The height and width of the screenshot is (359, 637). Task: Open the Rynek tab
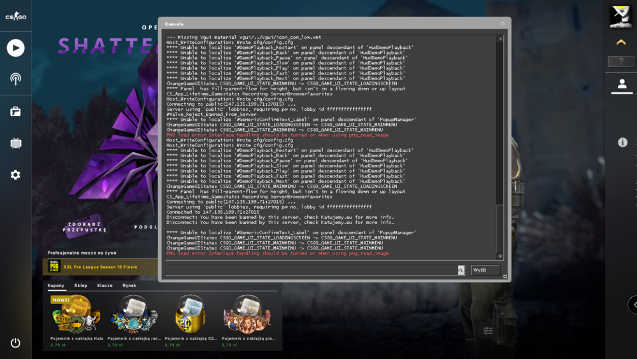[x=129, y=286]
